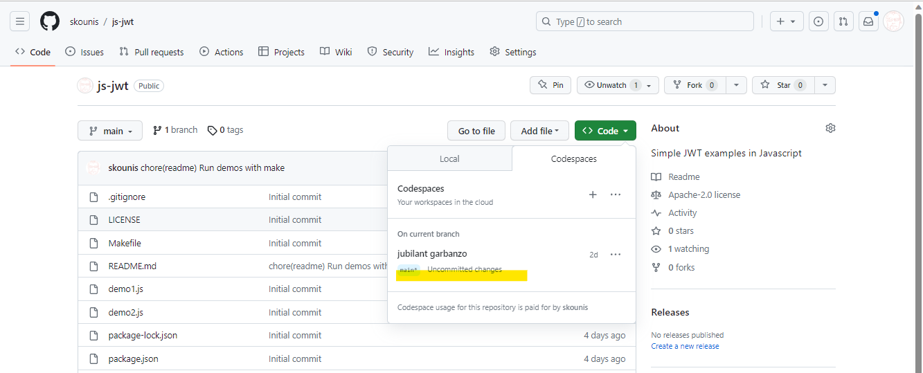Click the main* branch label
The image size is (923, 373).
pyautogui.click(x=409, y=270)
